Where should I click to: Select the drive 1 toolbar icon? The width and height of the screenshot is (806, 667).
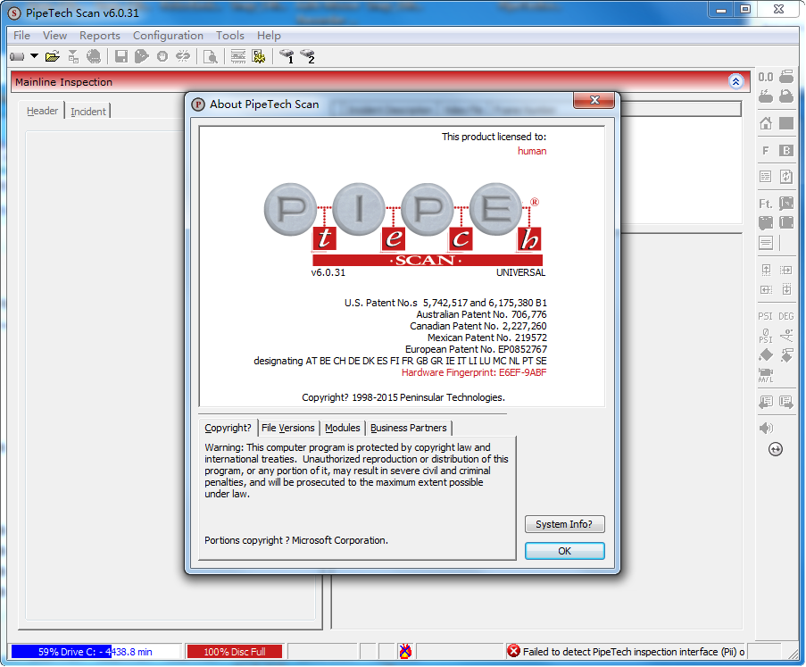(x=287, y=56)
